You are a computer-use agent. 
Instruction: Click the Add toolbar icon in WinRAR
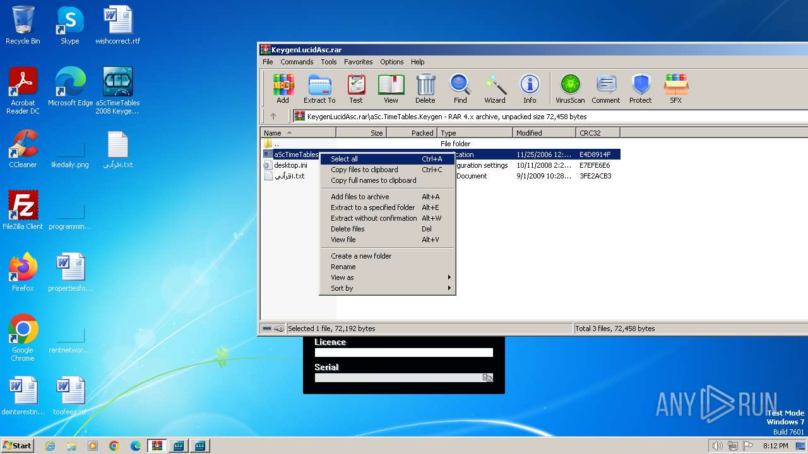point(283,88)
